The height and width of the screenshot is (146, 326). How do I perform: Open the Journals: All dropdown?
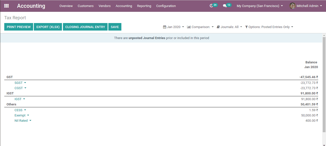[x=229, y=27]
